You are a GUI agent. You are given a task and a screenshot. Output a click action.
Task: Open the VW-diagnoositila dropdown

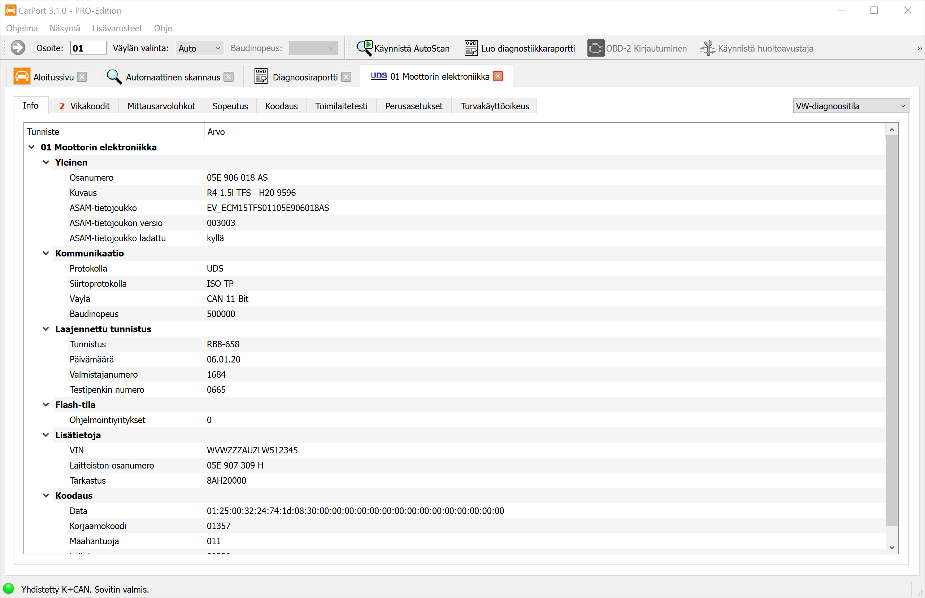[x=850, y=106]
